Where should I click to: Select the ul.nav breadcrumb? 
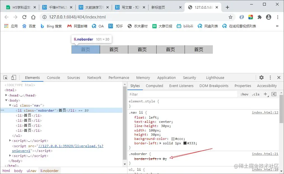[x=32, y=171]
